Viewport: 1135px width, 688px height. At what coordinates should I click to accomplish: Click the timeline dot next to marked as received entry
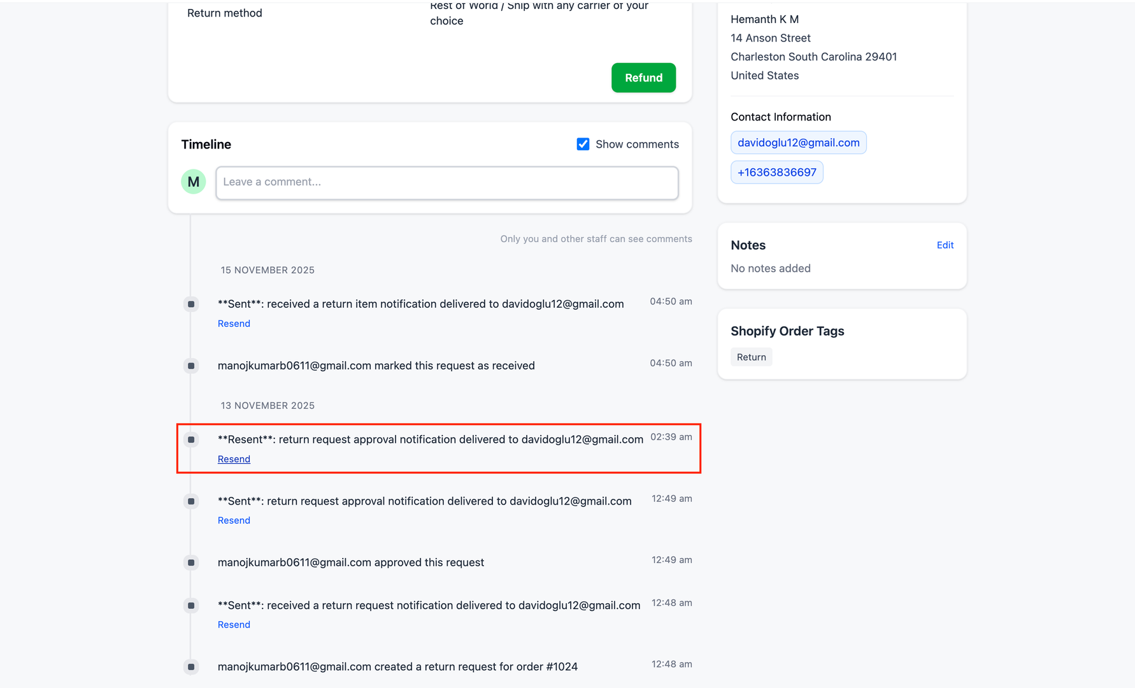(190, 366)
